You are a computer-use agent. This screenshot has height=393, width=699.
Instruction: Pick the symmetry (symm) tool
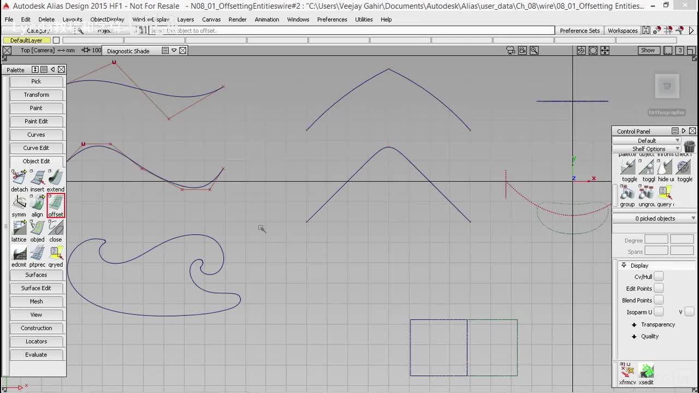[x=19, y=203]
